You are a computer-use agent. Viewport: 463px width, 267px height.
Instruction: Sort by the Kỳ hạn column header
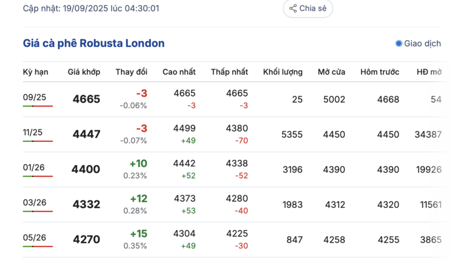point(35,72)
